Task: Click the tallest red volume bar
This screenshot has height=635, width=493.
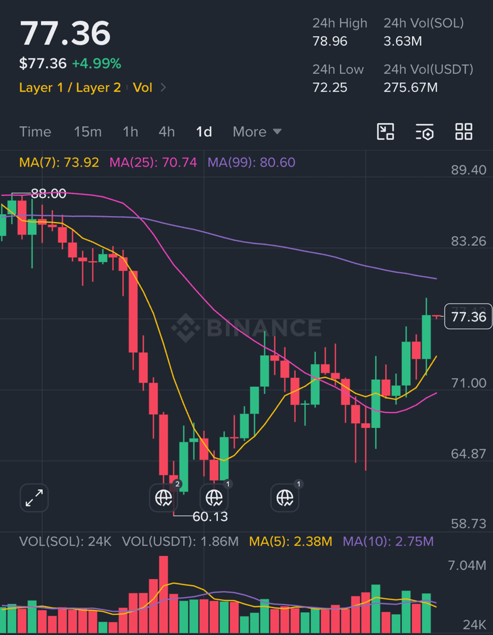Action: click(163, 595)
